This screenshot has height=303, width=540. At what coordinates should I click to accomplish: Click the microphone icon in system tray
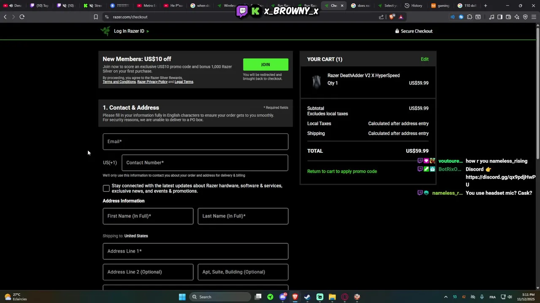click(482, 297)
